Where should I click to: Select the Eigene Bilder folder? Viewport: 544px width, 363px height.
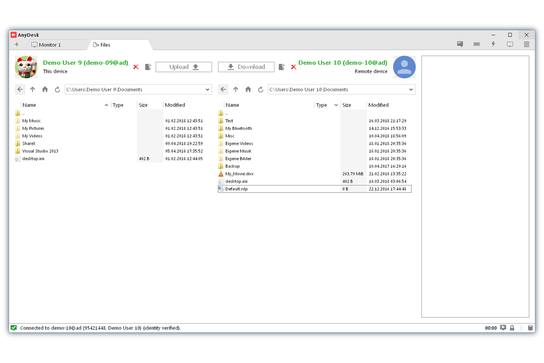(238, 159)
